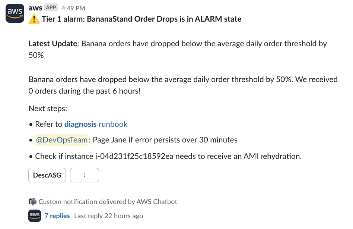Click the APP badge next to aws

coord(51,7)
